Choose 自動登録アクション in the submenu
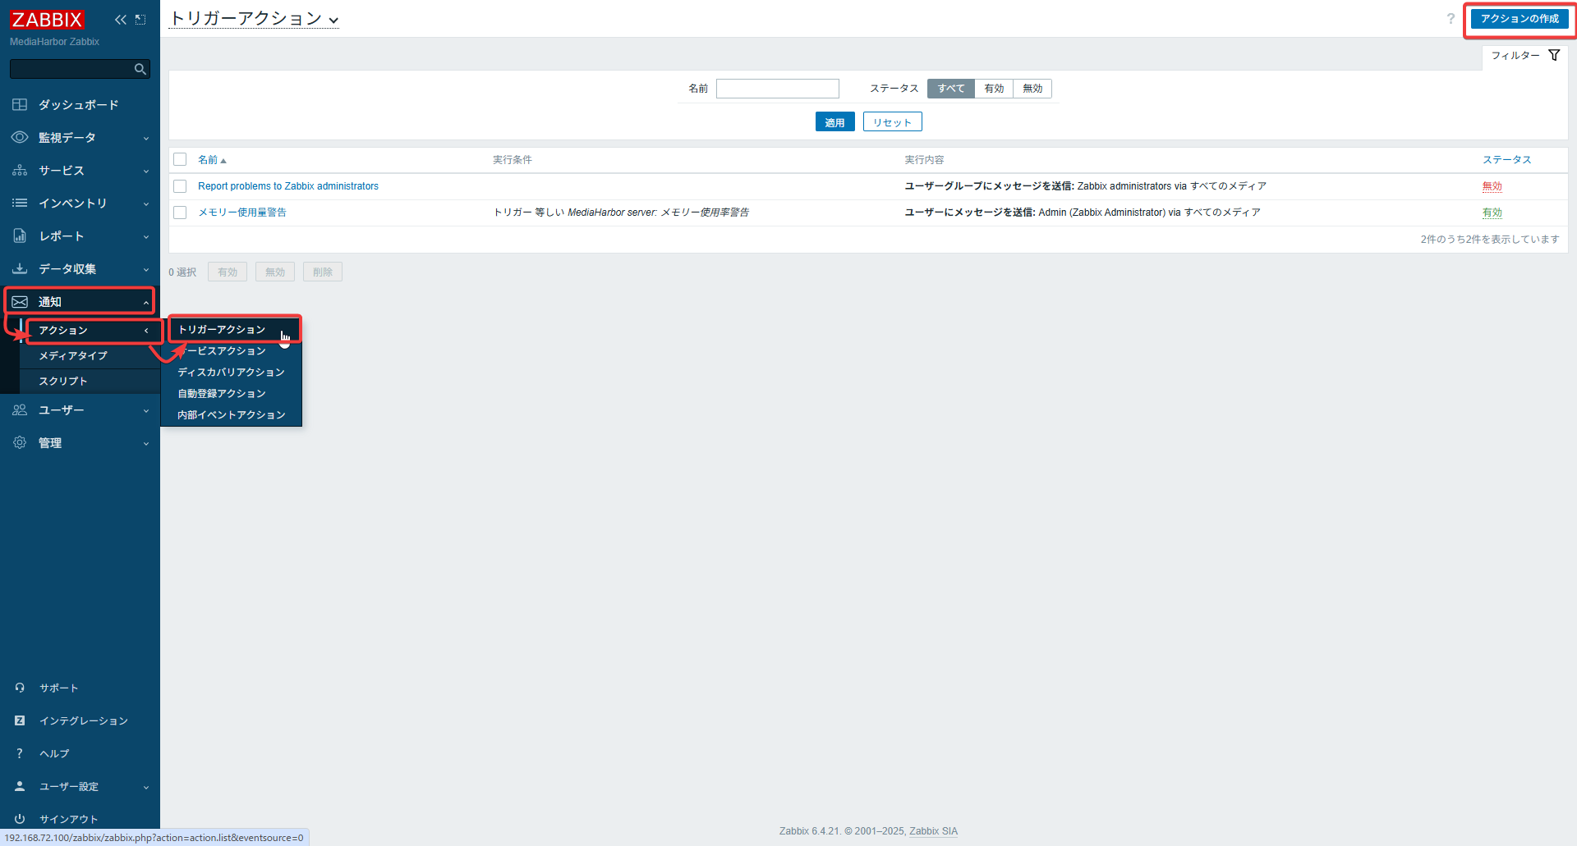Viewport: 1577px width, 846px height. [222, 394]
